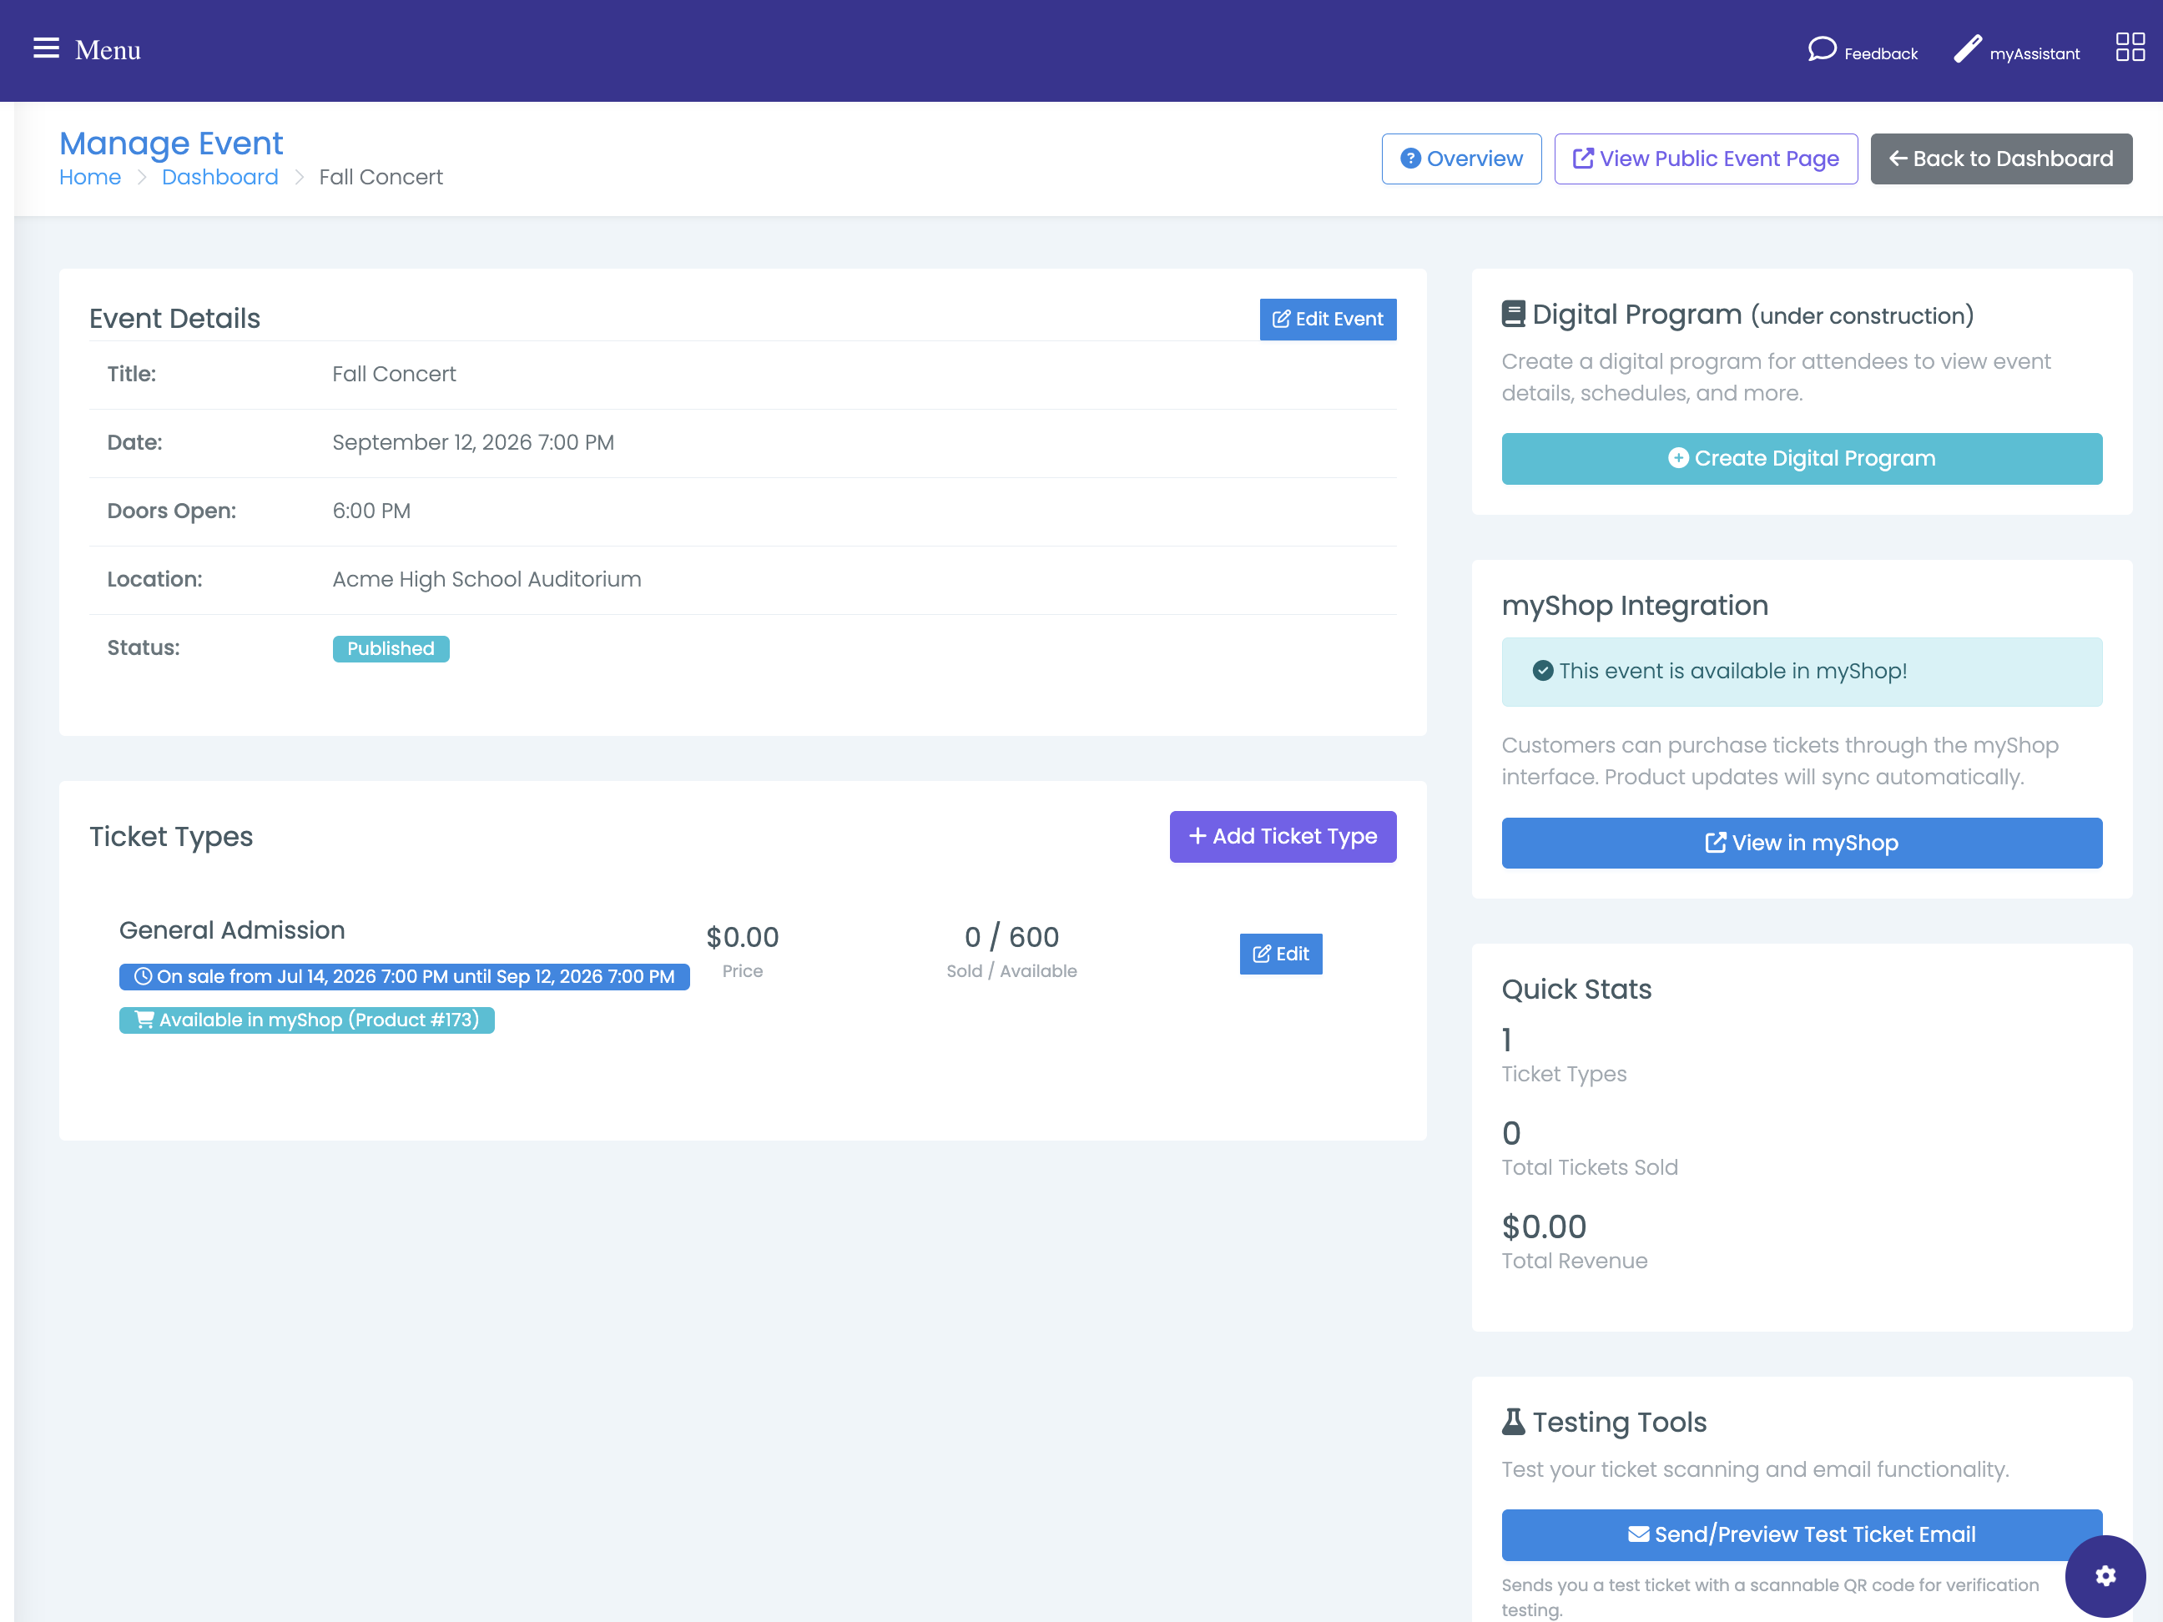The image size is (2163, 1622).
Task: Click the on-sale date range badge
Action: [x=404, y=975]
